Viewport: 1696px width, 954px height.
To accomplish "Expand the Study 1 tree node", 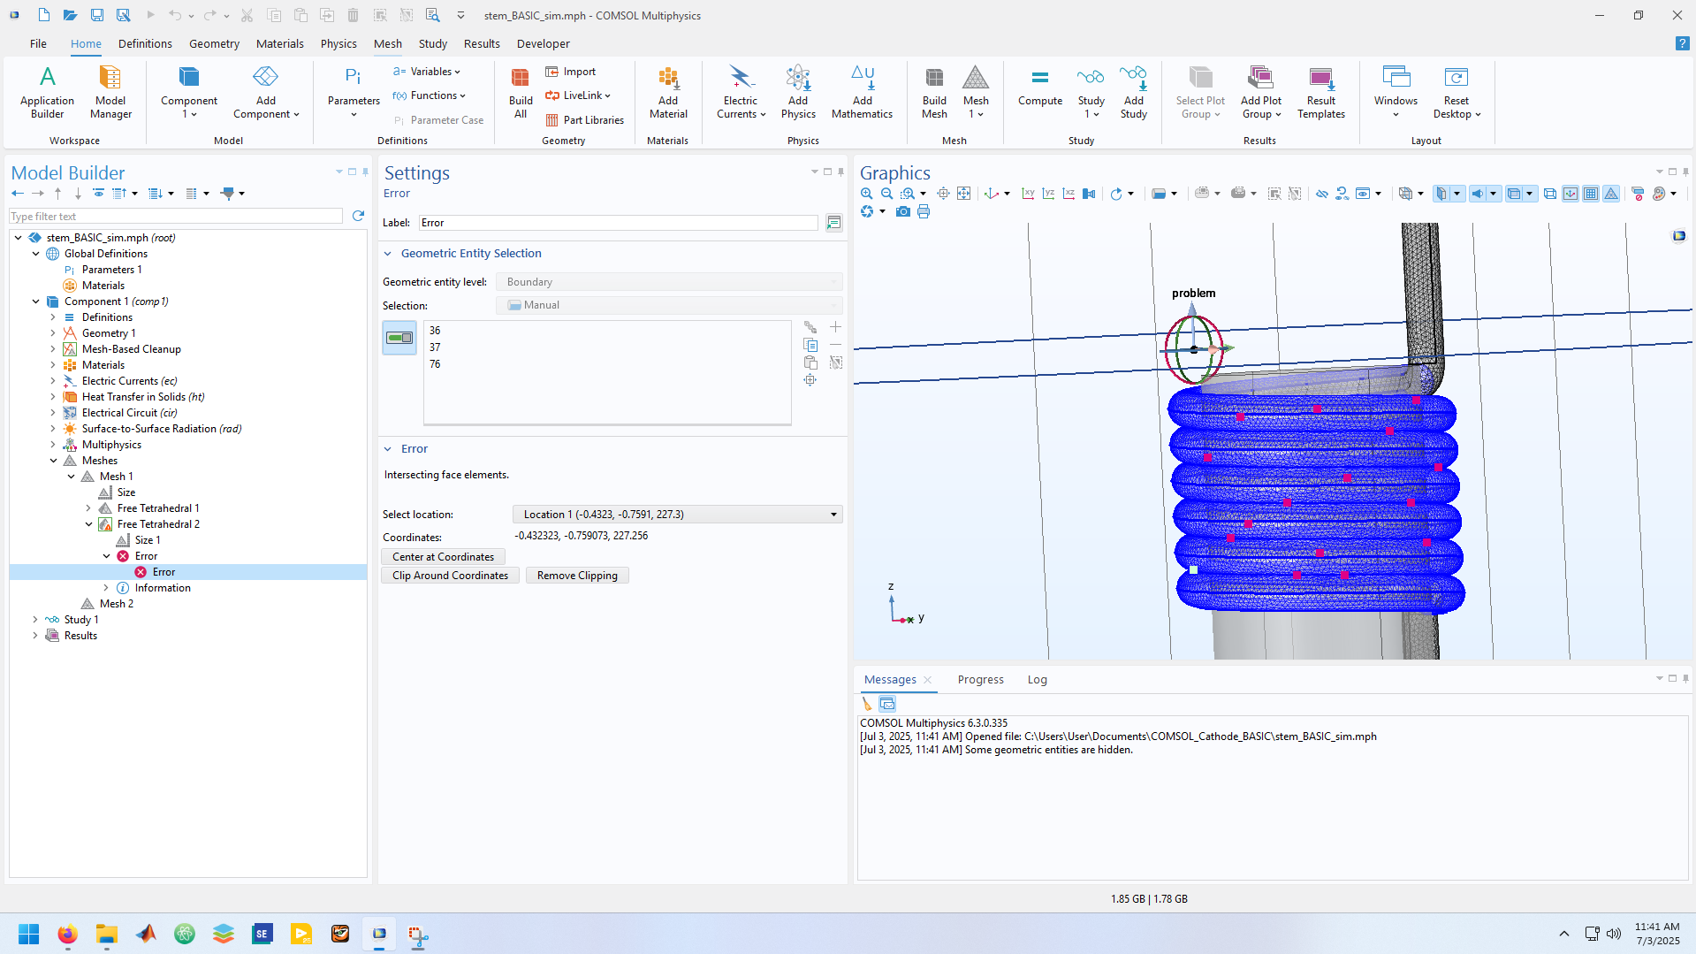I will point(35,620).
